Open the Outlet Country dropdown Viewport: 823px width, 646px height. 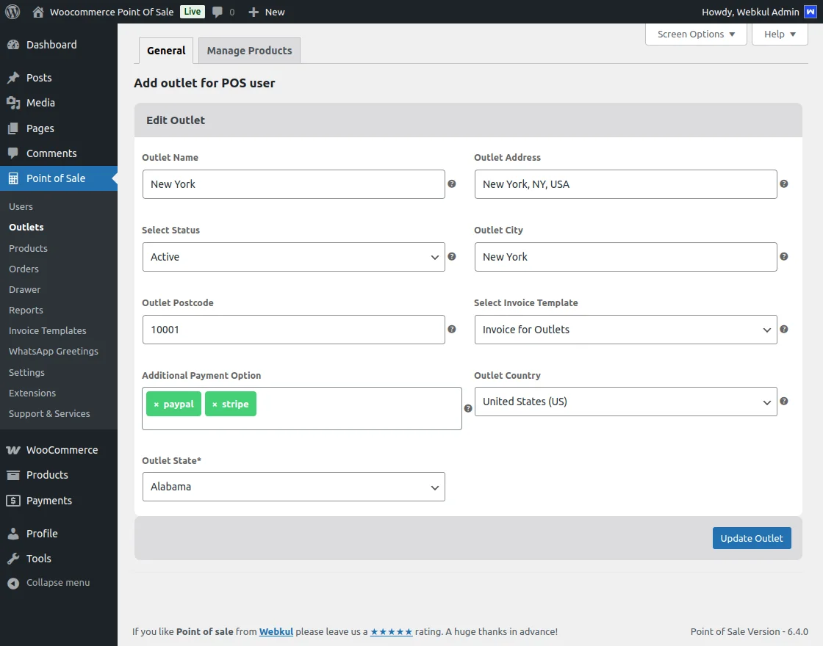625,402
